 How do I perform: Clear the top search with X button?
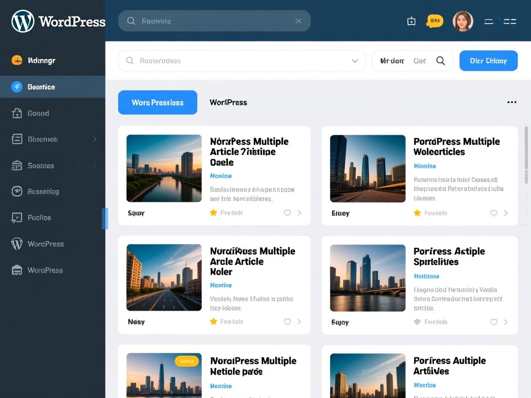click(298, 21)
